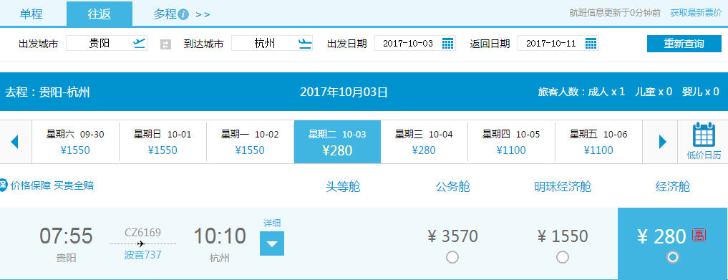
Task: Click arrival time 10:10
Action: pyautogui.click(x=220, y=236)
